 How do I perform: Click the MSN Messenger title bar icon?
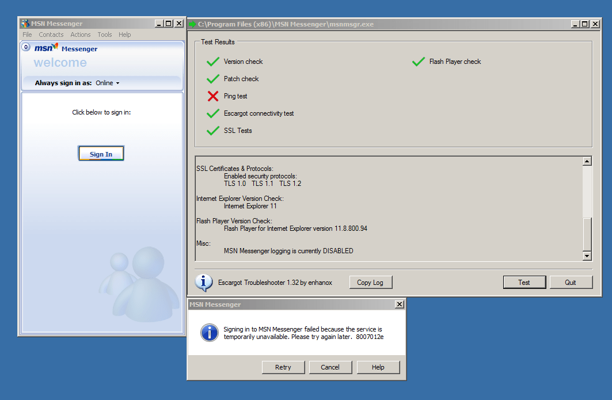pos(25,24)
